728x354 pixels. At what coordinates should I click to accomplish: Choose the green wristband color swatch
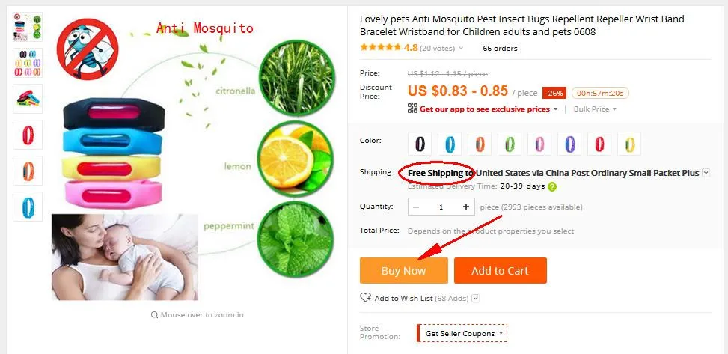[x=510, y=144]
